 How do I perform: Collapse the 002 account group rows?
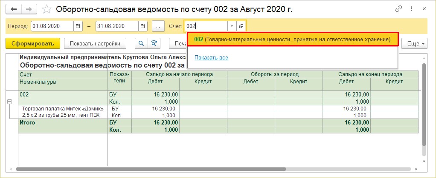9,102
